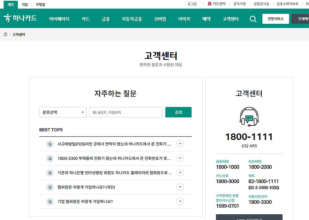309x220 pixels.
Task: Open the 전체메뉴 button
Action: pyautogui.click(x=300, y=19)
